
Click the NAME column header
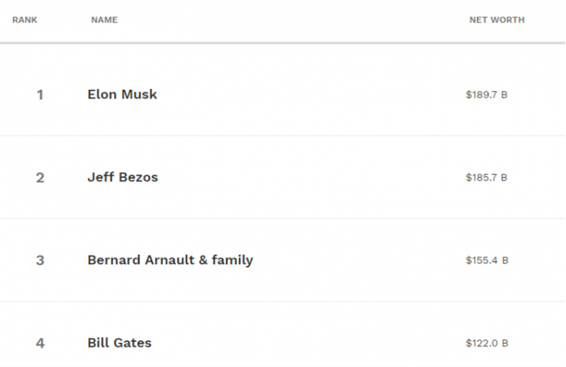104,20
